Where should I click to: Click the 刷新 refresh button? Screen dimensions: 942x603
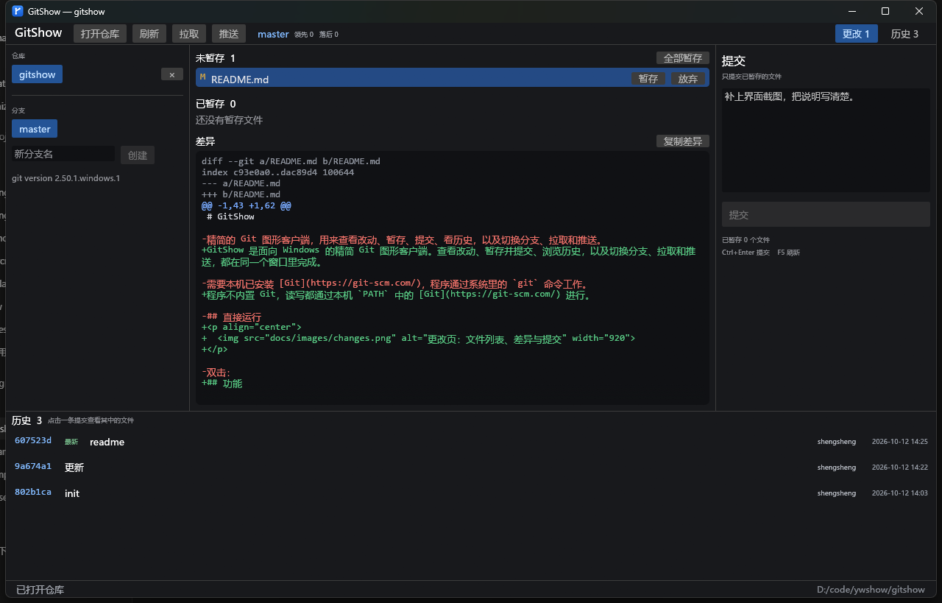(149, 34)
